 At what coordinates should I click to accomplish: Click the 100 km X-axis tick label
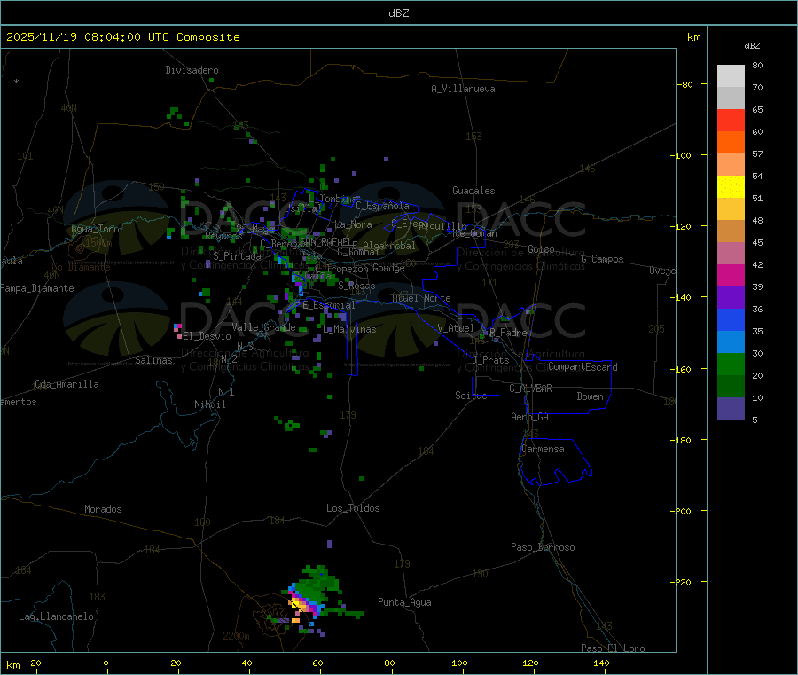point(459,663)
